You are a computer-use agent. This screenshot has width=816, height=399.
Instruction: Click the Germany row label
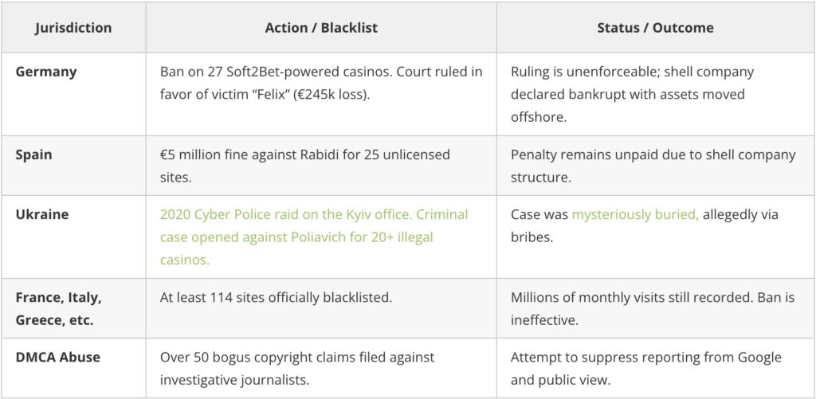46,72
